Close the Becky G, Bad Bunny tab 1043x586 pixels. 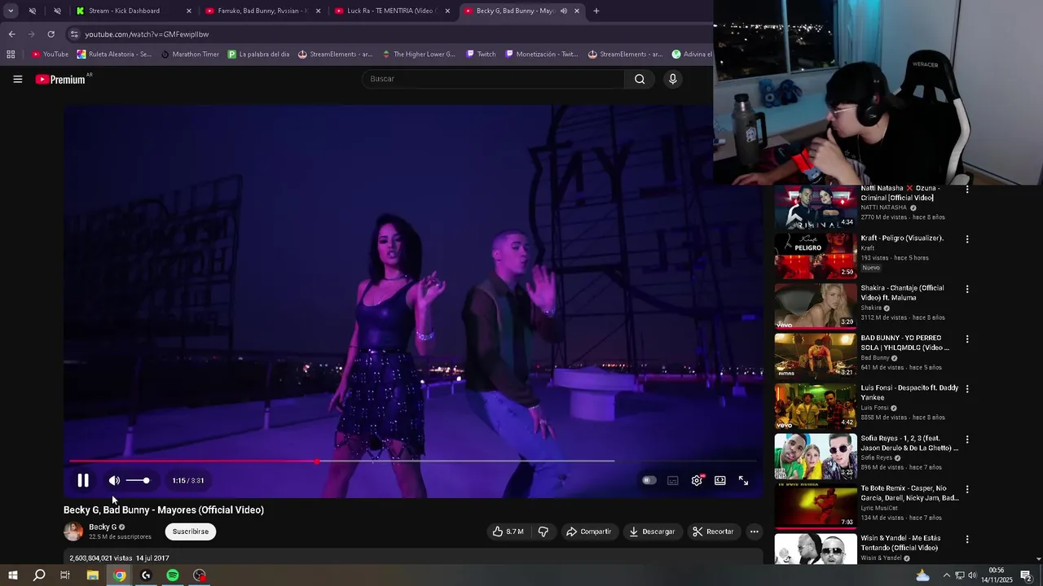(x=577, y=11)
